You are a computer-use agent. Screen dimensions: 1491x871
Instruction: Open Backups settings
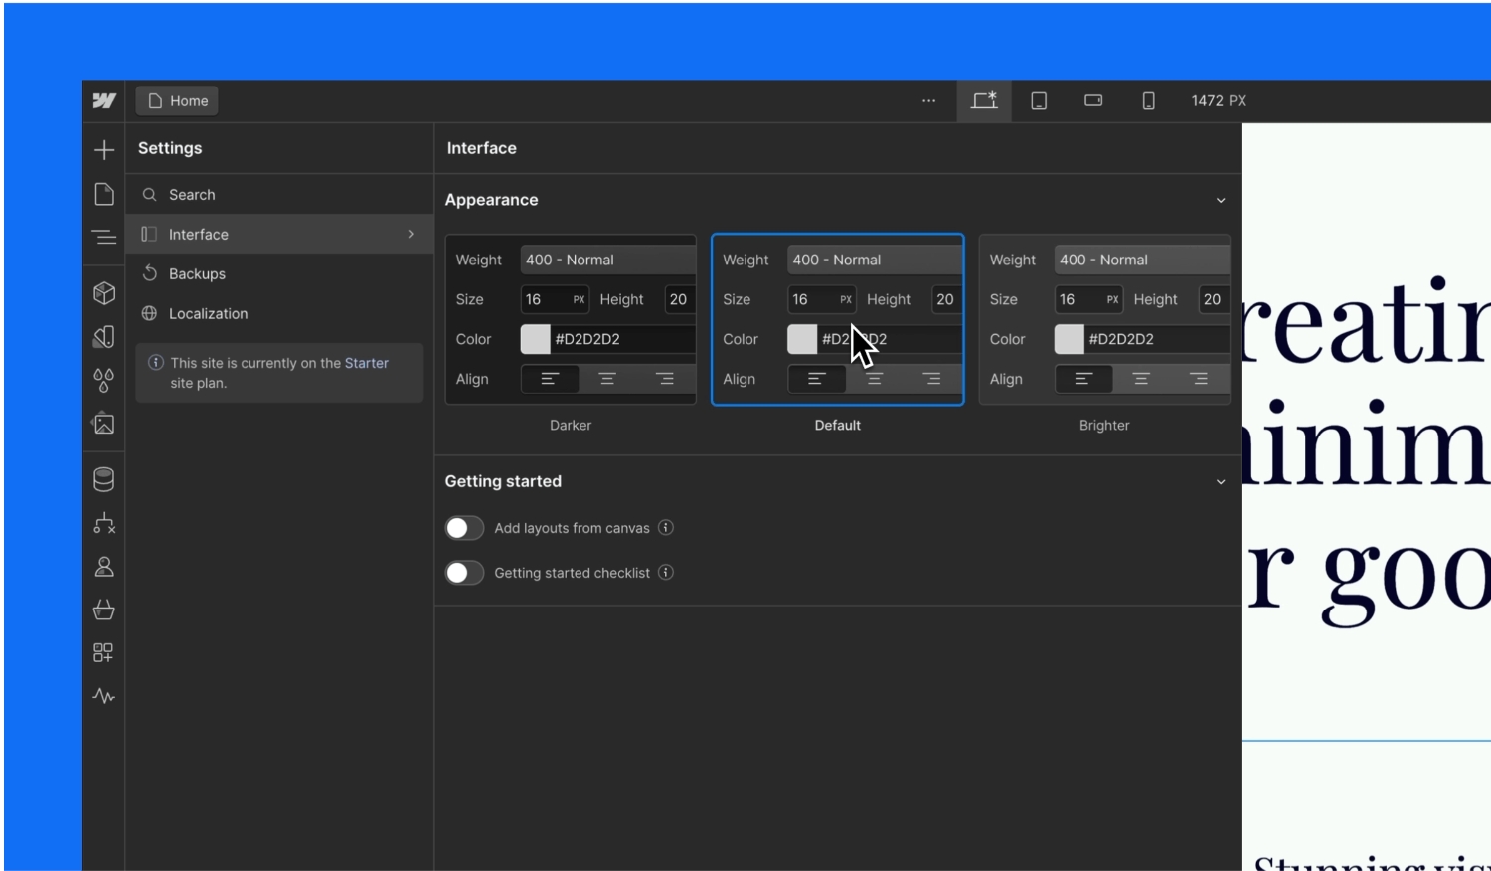pos(197,274)
